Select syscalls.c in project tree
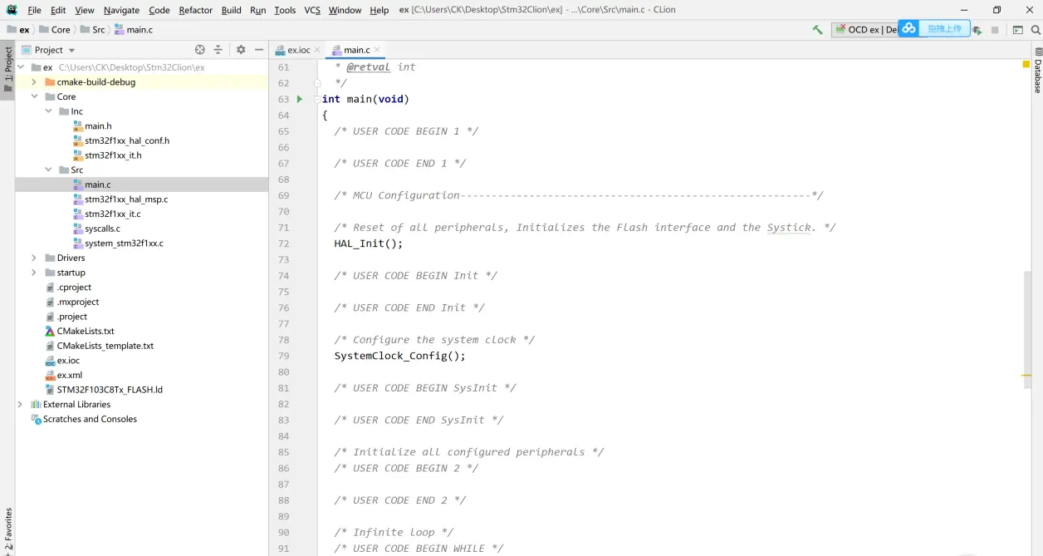This screenshot has width=1043, height=556. (x=102, y=229)
